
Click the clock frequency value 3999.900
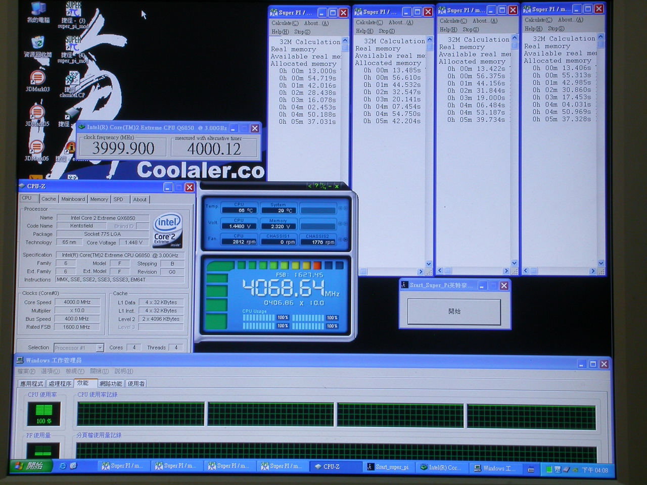point(123,148)
